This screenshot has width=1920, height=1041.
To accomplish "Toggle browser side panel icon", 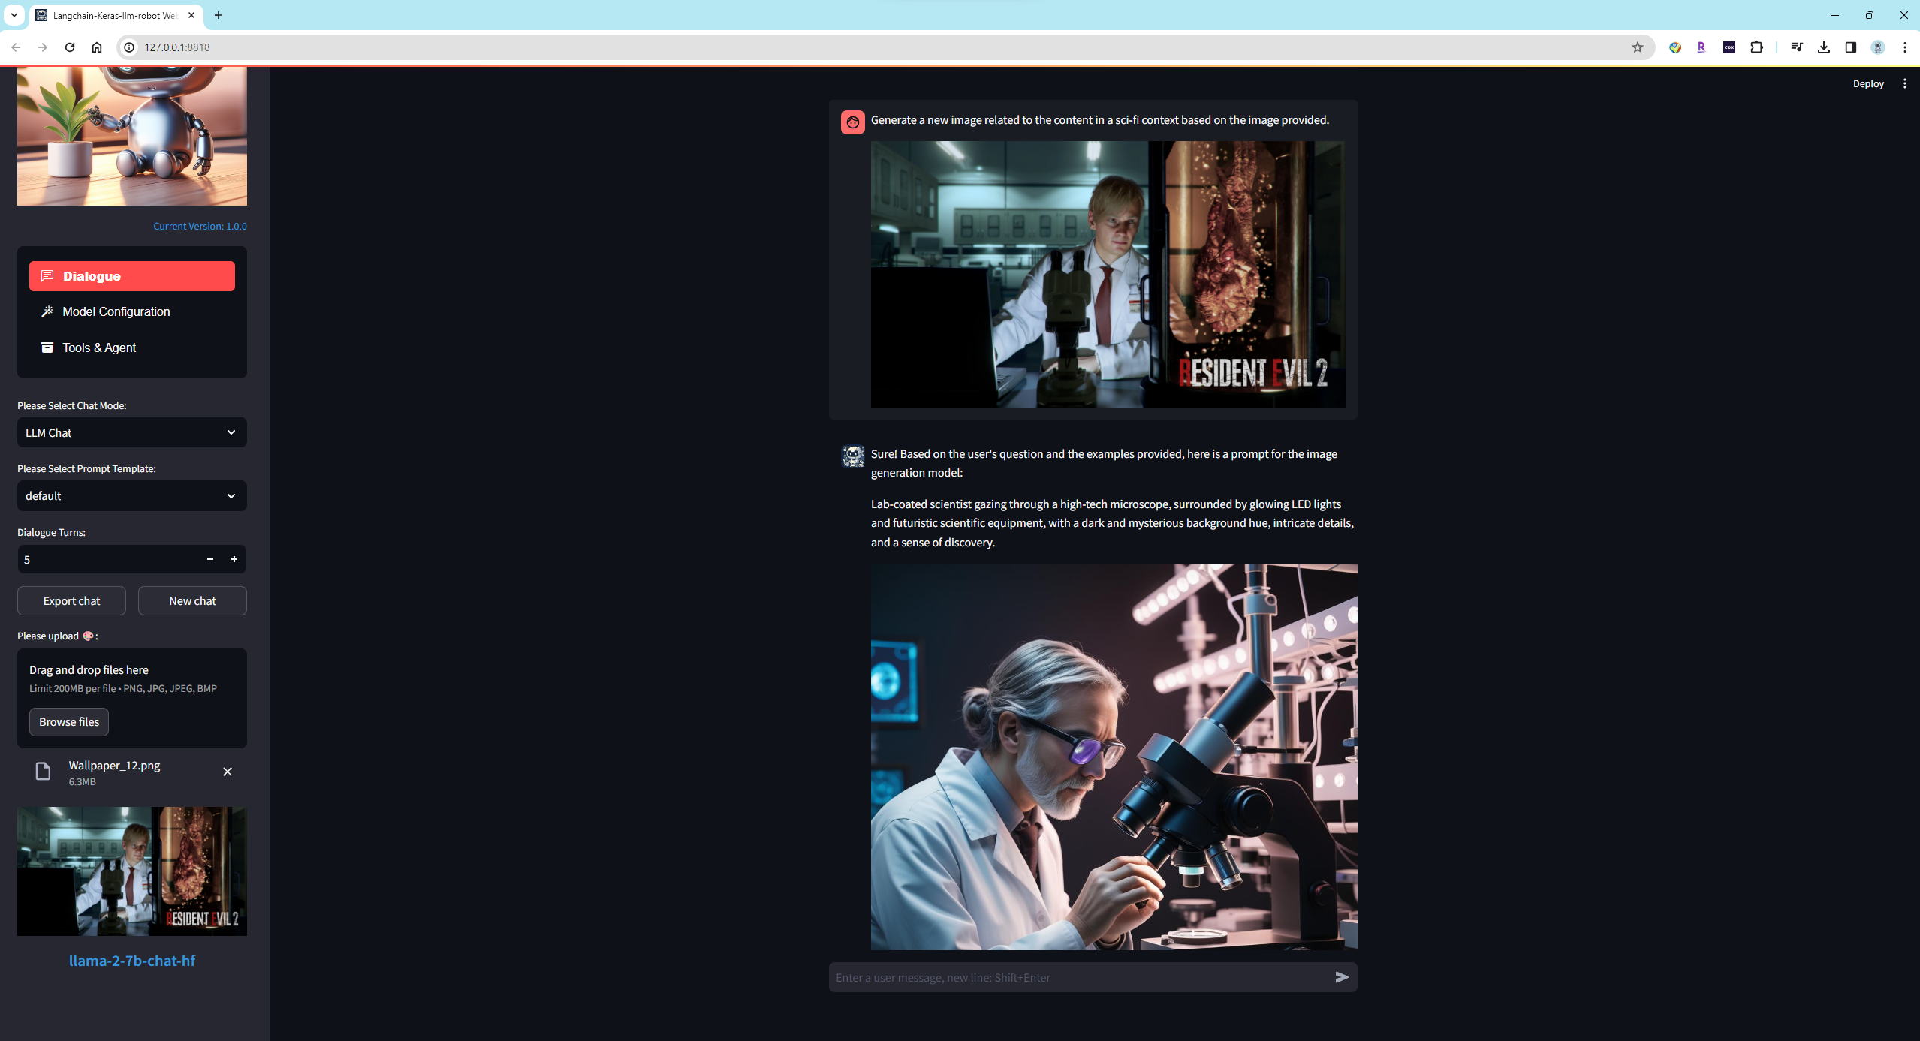I will coord(1850,47).
